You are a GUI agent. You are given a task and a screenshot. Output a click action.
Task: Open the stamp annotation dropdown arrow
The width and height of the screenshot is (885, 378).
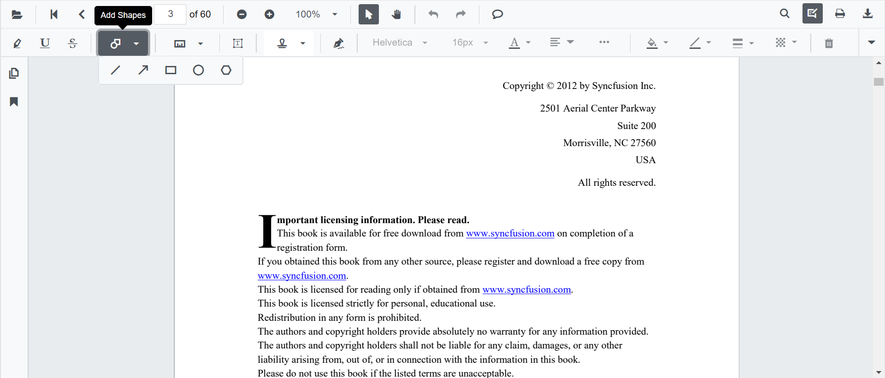303,43
